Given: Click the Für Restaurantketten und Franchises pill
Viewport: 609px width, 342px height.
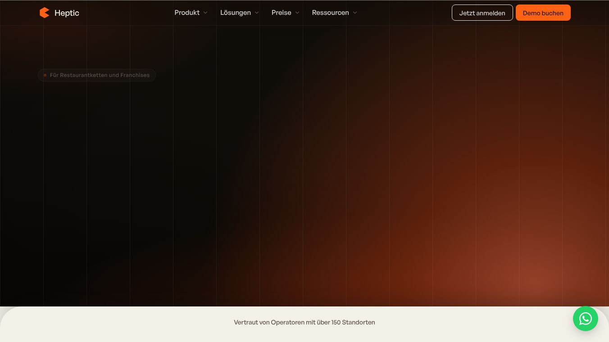Looking at the screenshot, I should (x=97, y=75).
